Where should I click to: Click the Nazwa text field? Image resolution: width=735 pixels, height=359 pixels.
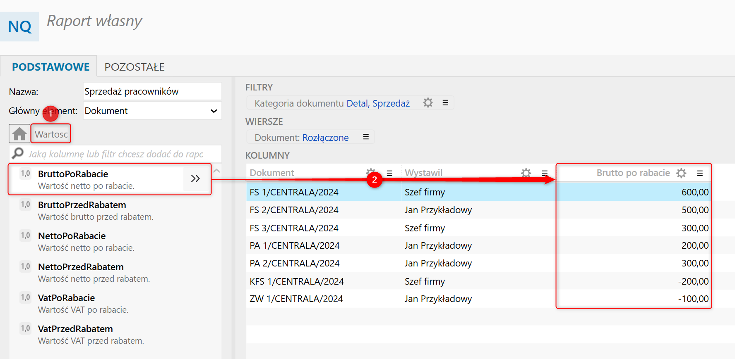click(152, 92)
